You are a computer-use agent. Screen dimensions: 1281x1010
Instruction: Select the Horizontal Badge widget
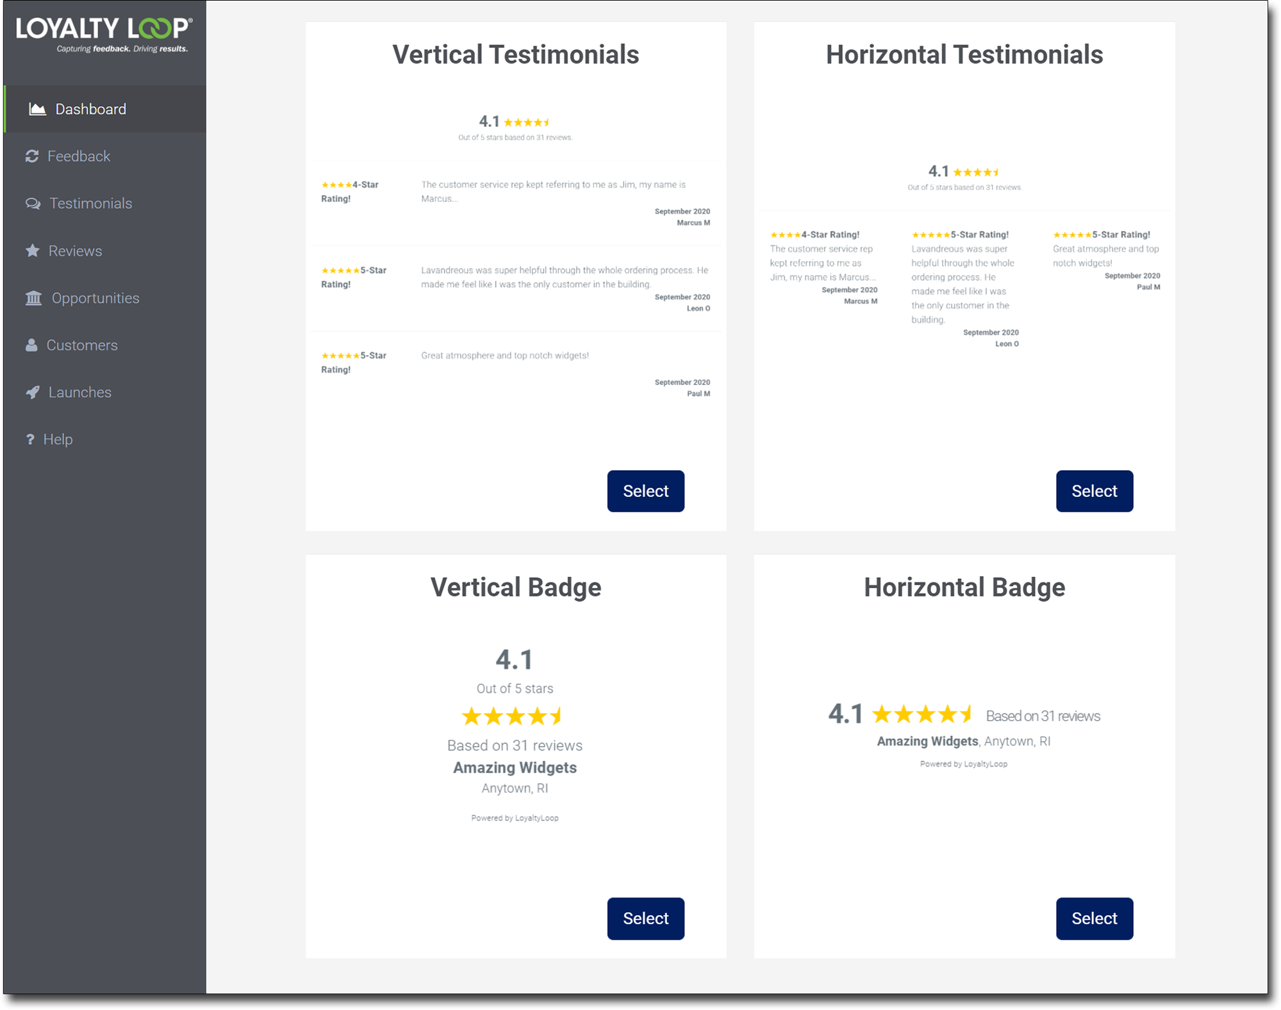click(1094, 918)
